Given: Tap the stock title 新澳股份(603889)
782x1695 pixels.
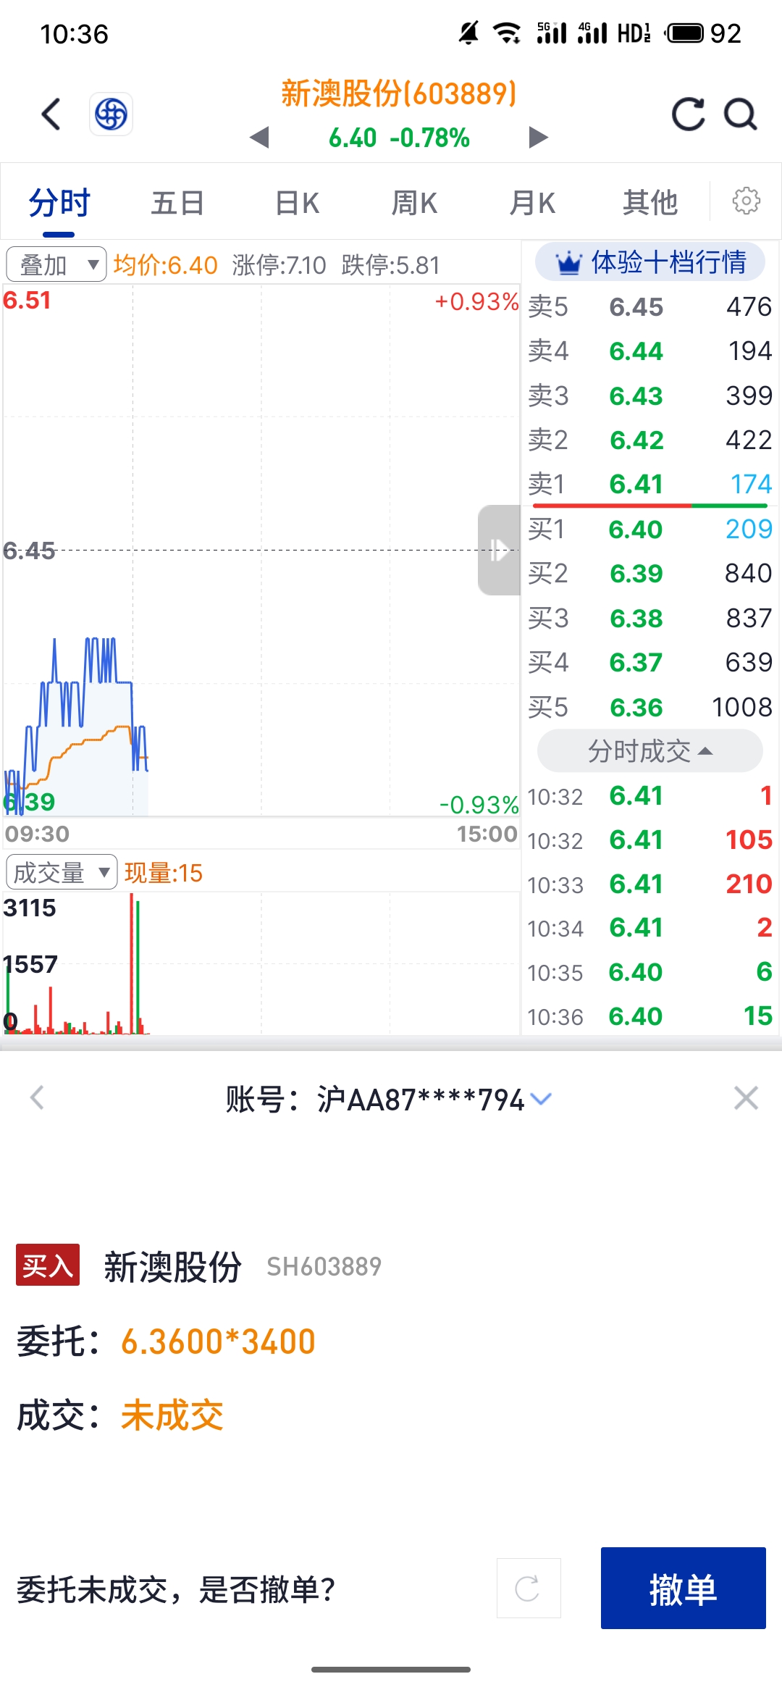Looking at the screenshot, I should pyautogui.click(x=399, y=93).
